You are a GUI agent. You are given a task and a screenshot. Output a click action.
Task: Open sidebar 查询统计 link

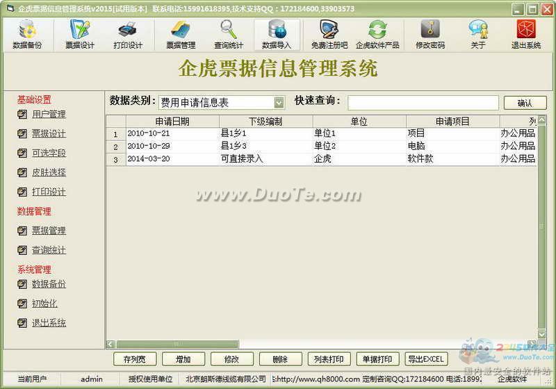coord(49,251)
